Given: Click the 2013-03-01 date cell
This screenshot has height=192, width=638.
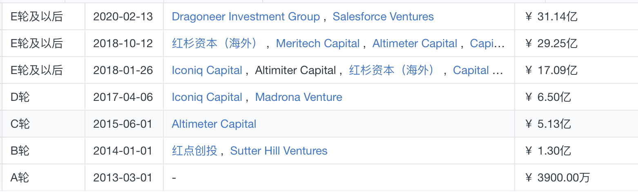Looking at the screenshot, I should (x=124, y=178).
